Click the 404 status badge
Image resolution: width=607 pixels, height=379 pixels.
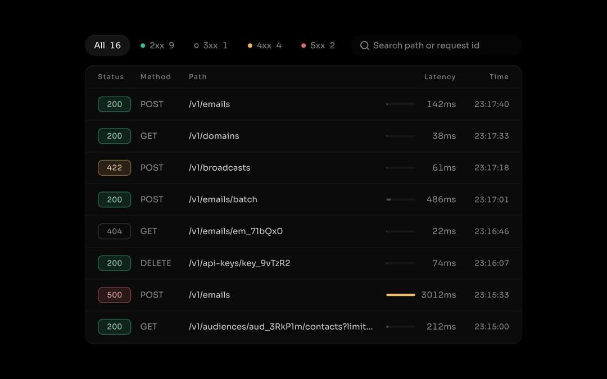[x=114, y=231]
